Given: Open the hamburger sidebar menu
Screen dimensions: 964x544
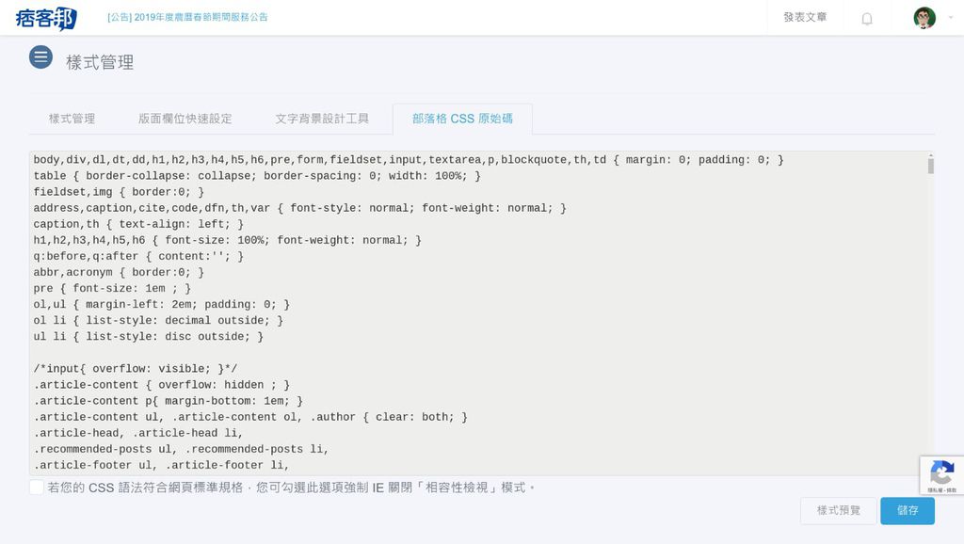Looking at the screenshot, I should [40, 58].
